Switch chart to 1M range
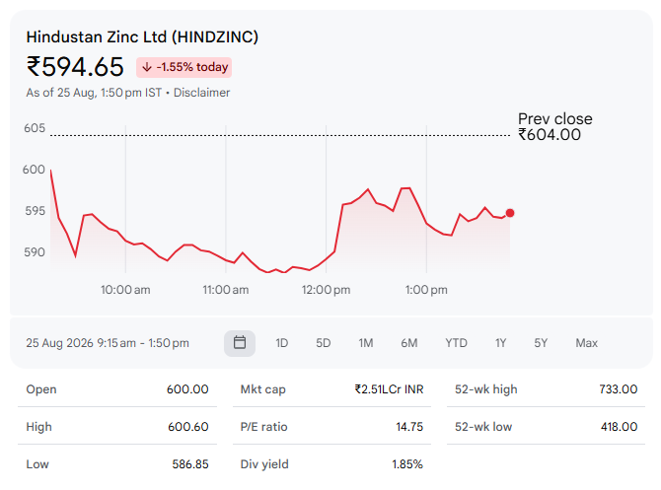The image size is (661, 490). coord(366,343)
